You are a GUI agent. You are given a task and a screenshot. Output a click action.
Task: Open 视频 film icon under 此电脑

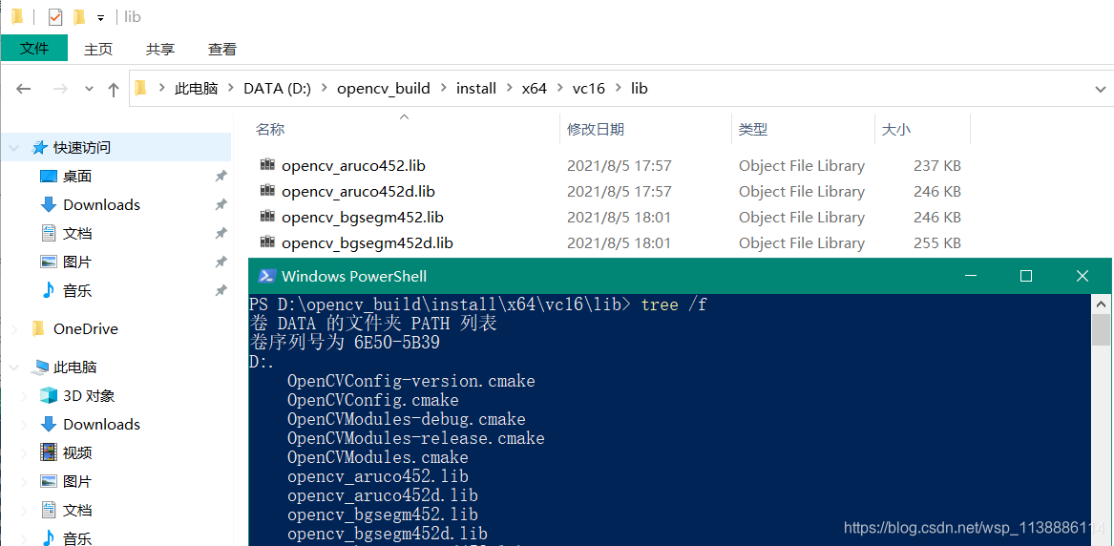pos(49,451)
